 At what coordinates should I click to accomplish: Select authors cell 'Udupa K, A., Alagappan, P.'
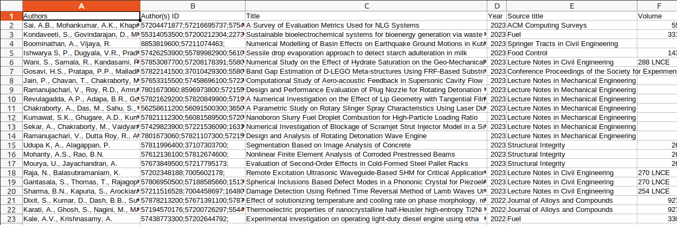click(81, 145)
